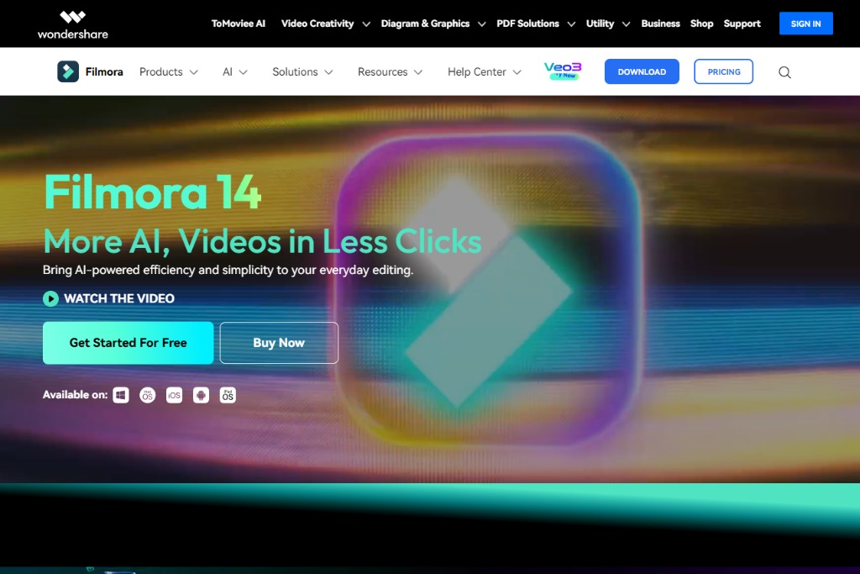This screenshot has width=860, height=574.
Task: Expand the PDF Solutions menu
Action: (x=528, y=24)
